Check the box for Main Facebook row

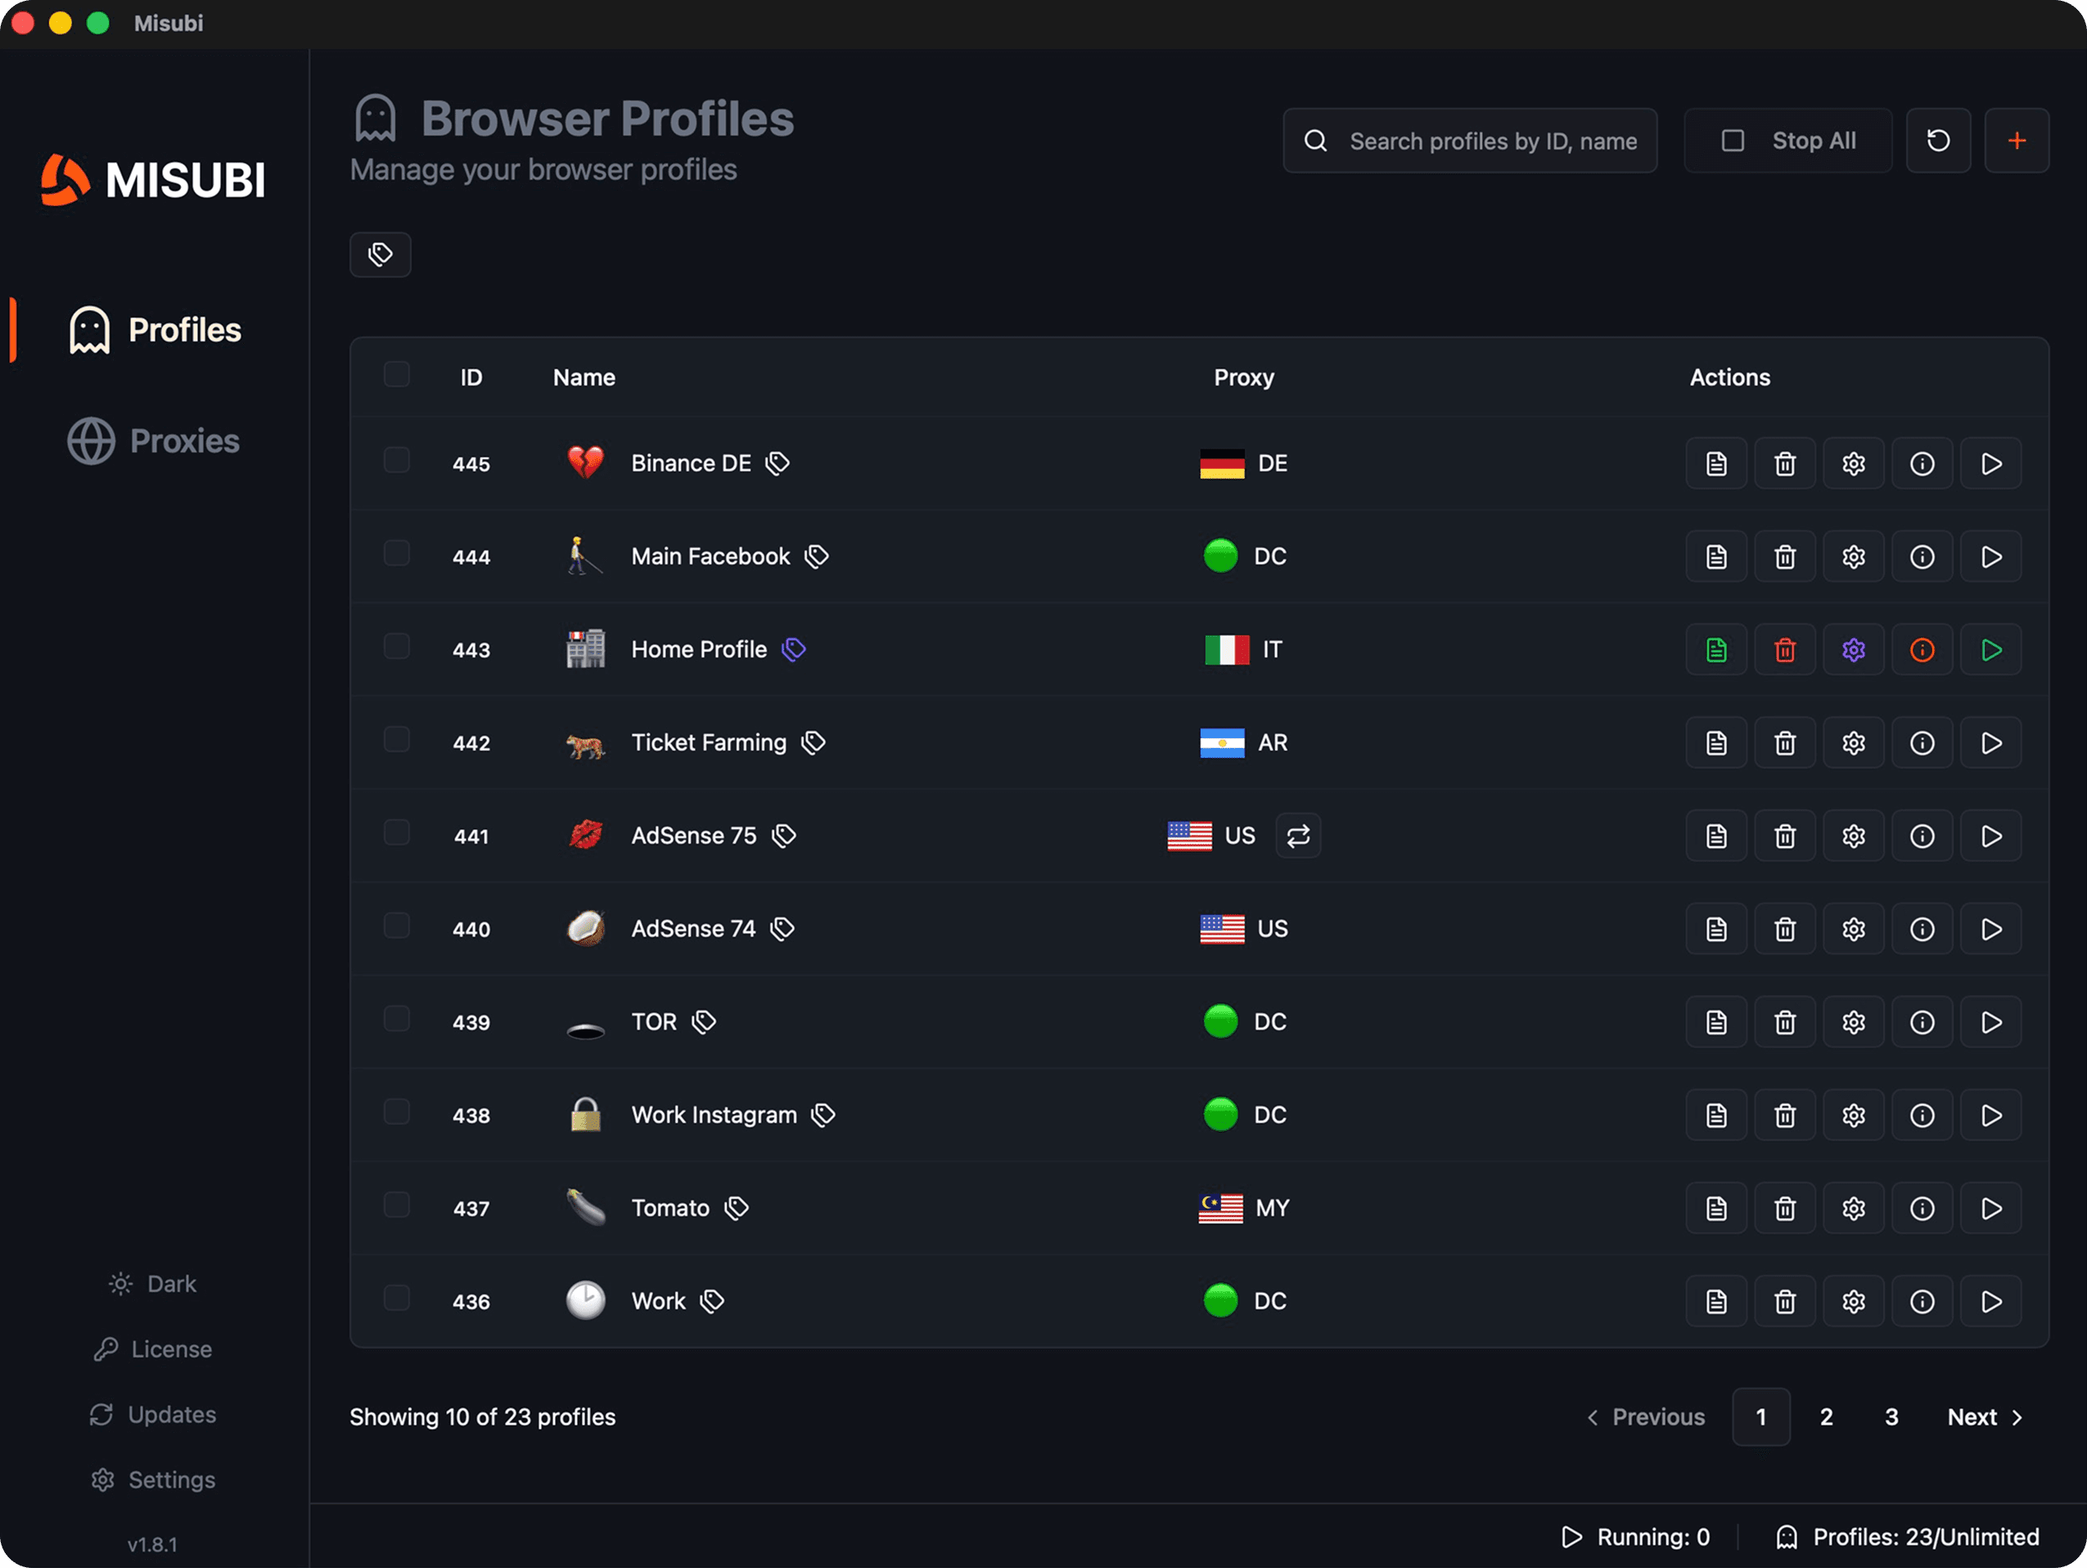[396, 553]
